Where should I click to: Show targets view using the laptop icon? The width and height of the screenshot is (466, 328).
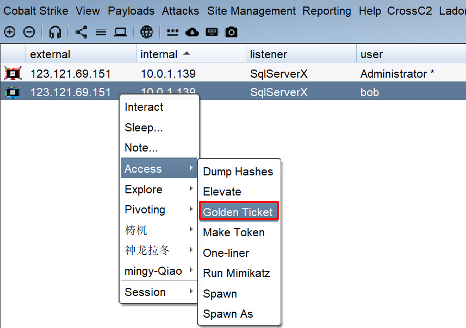[120, 32]
